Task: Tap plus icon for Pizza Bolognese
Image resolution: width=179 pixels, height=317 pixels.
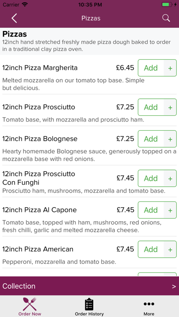Action: point(170,139)
